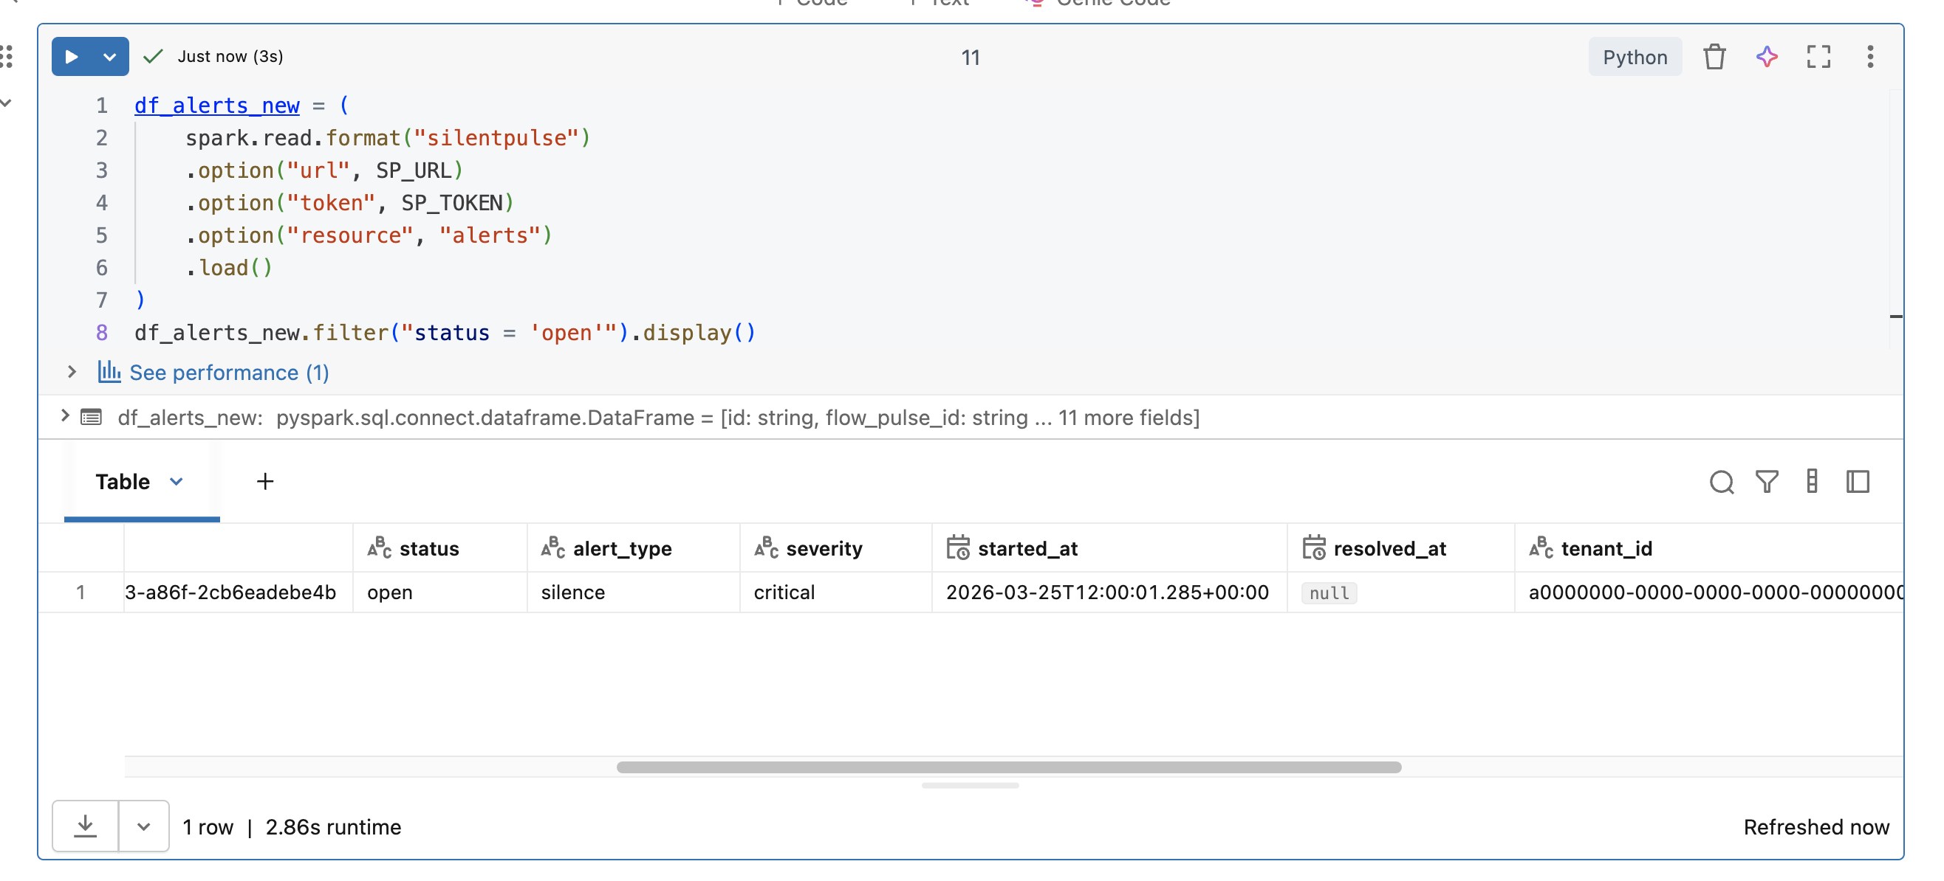The width and height of the screenshot is (1944, 881).
Task: Click the resolved_at column header
Action: click(1400, 549)
